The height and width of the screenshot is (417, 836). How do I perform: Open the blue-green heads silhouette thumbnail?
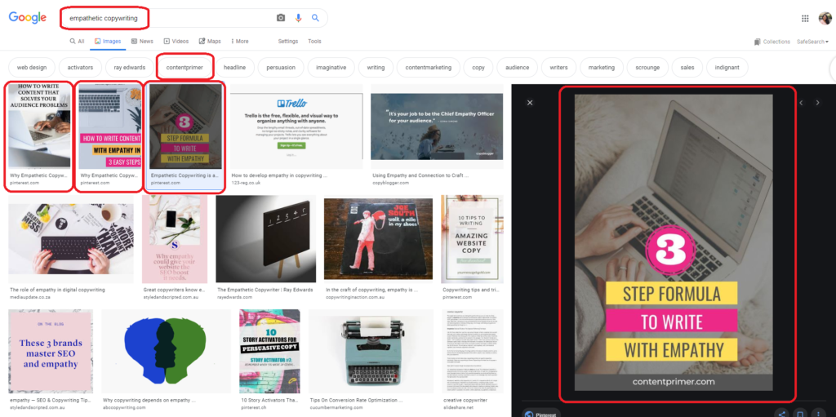(x=166, y=352)
